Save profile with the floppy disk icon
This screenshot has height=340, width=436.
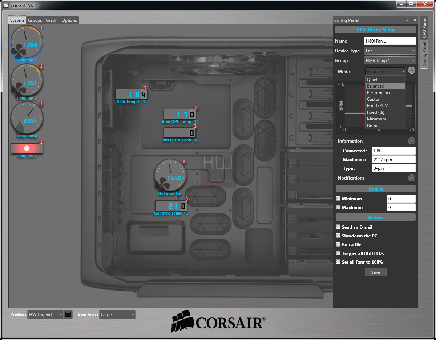[68, 314]
